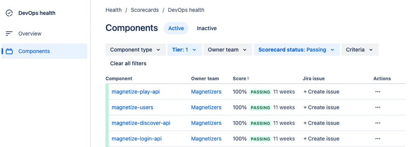Open the Tier: 1 filter dropdown
This screenshot has height=147, width=408.
click(x=184, y=49)
